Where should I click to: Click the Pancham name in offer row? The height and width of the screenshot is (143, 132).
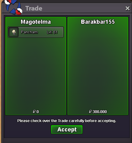pyautogui.click(x=29, y=32)
